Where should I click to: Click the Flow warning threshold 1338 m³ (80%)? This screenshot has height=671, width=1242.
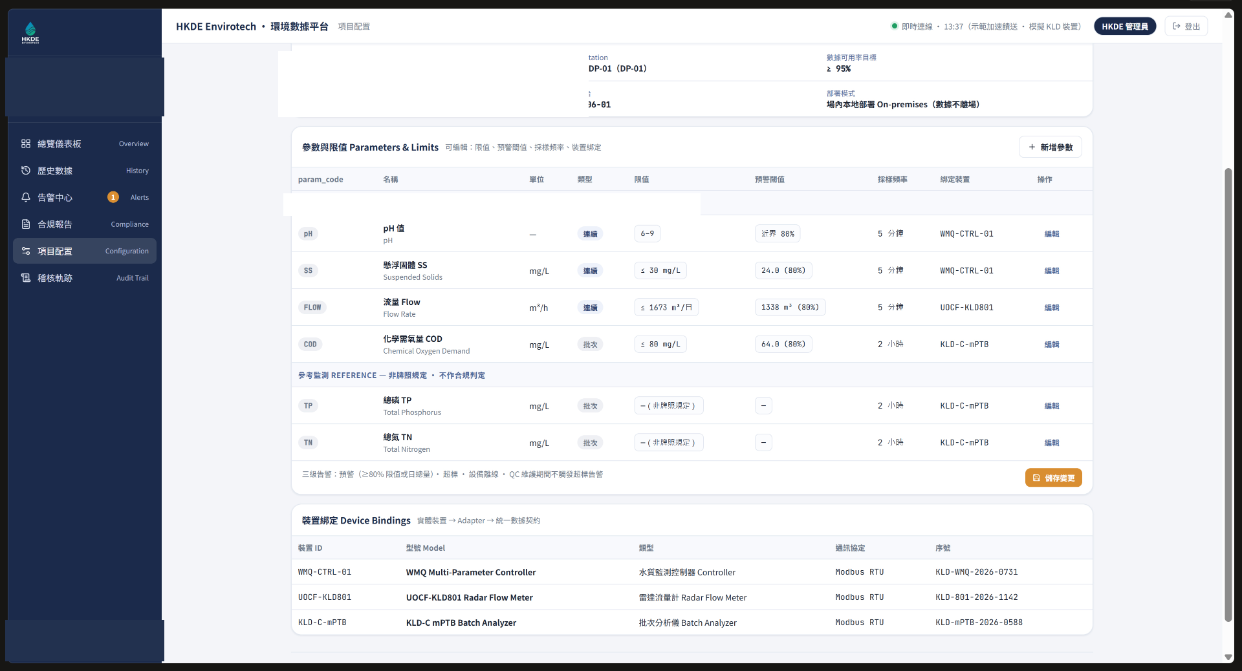click(x=790, y=307)
